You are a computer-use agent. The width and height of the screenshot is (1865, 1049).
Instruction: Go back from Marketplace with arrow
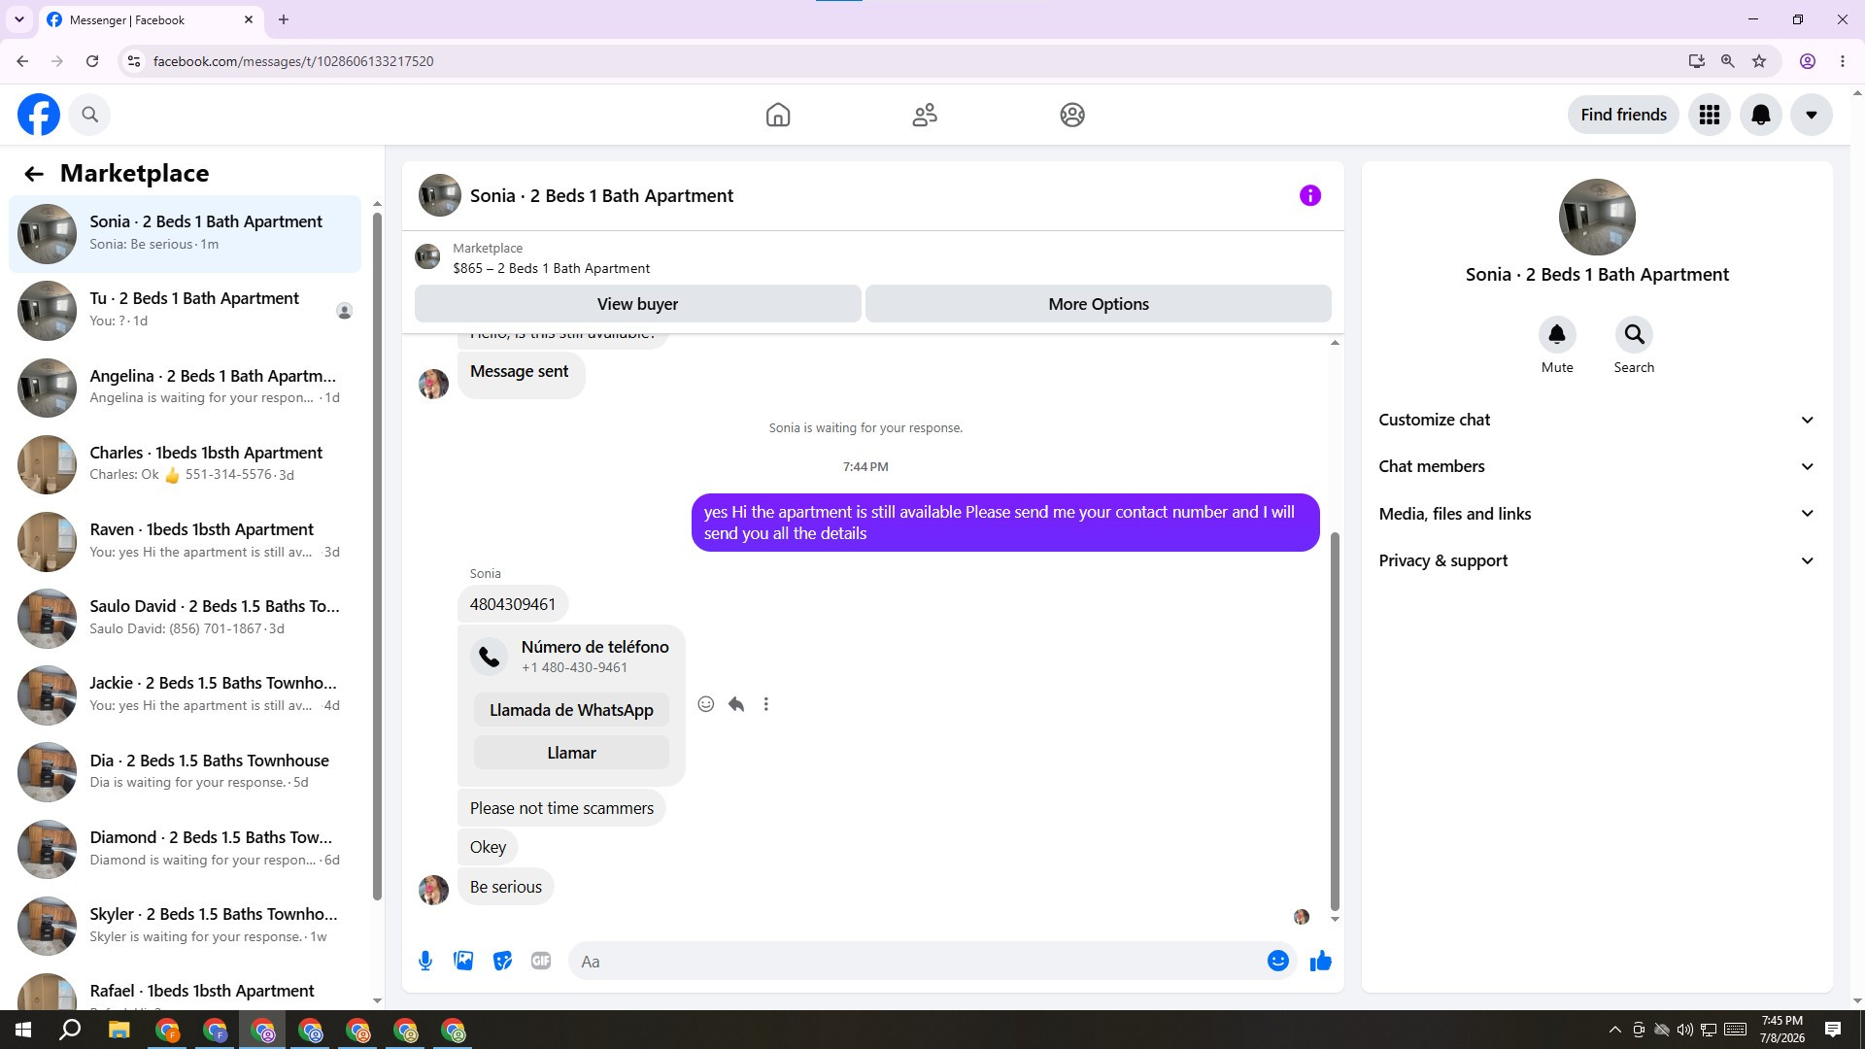pos(34,174)
